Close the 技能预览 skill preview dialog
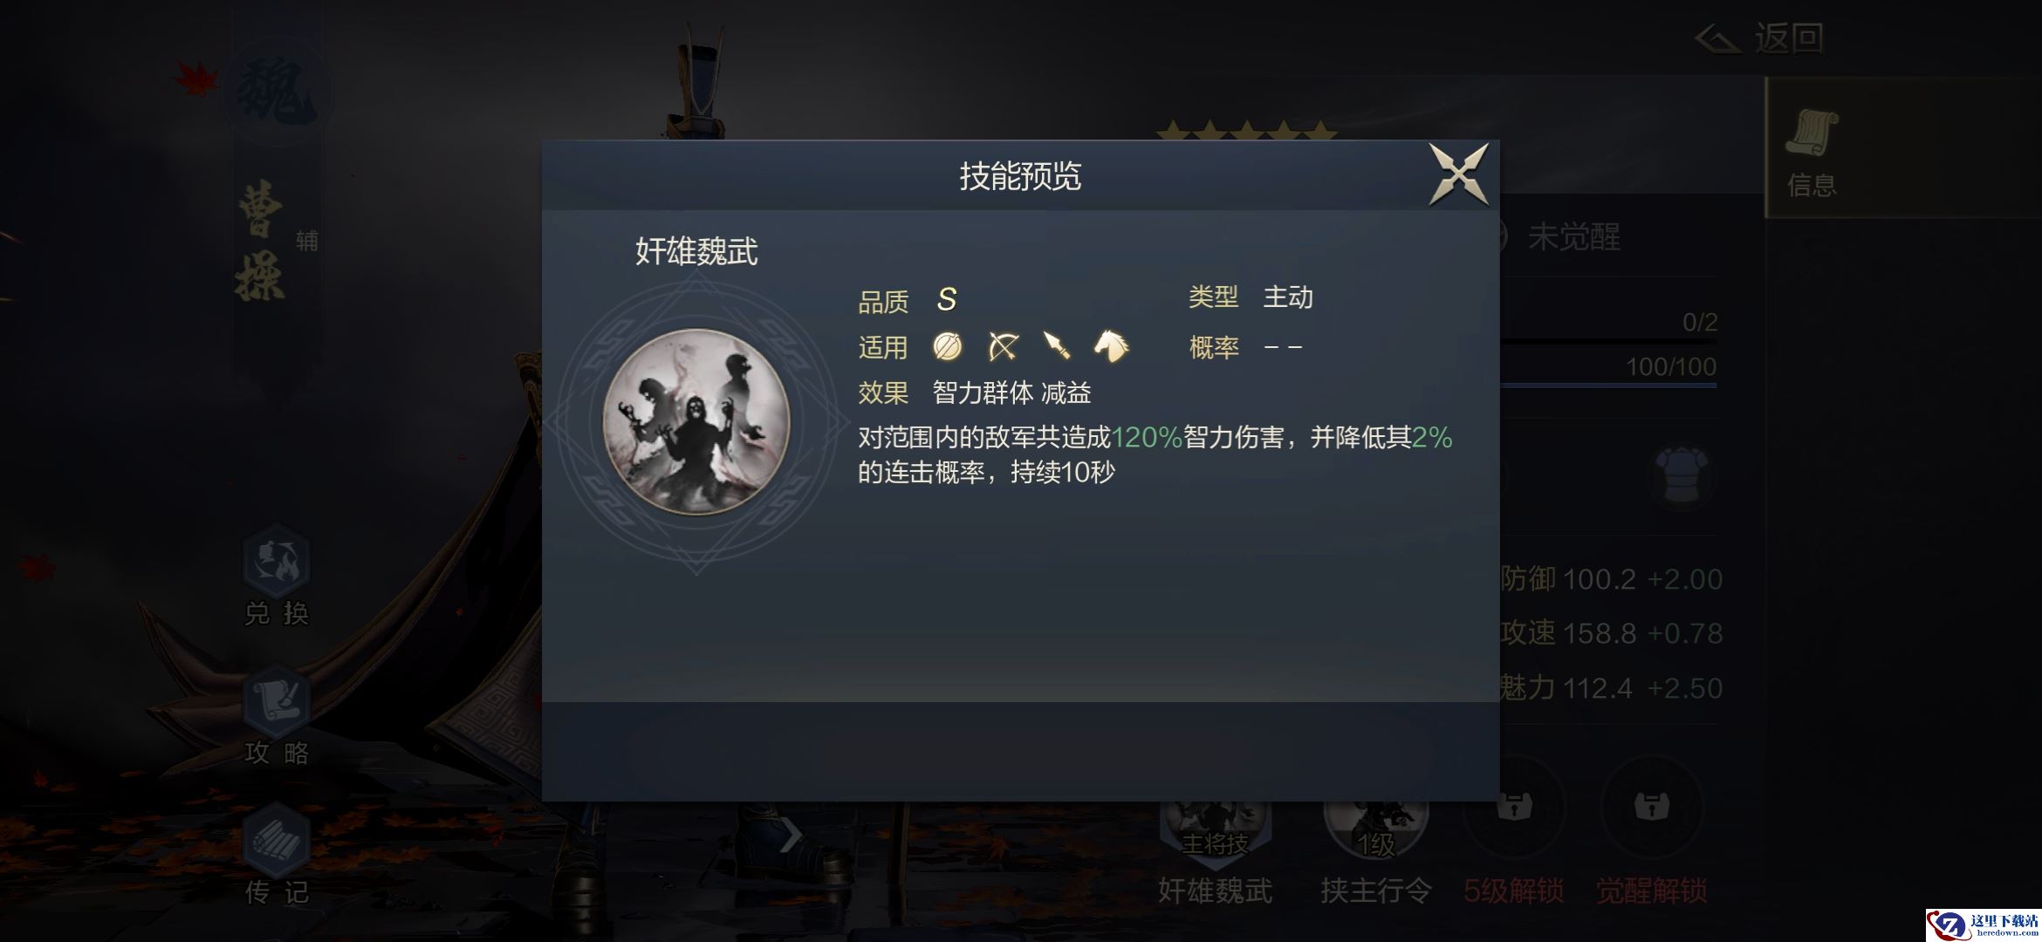The width and height of the screenshot is (2042, 942). coord(1458,174)
